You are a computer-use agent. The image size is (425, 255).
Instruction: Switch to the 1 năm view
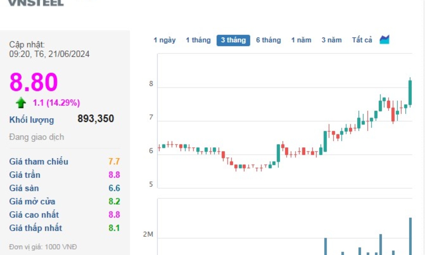click(x=301, y=40)
